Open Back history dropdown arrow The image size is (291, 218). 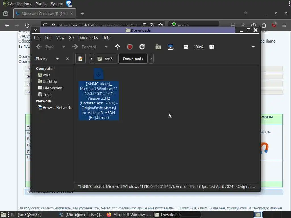63,47
